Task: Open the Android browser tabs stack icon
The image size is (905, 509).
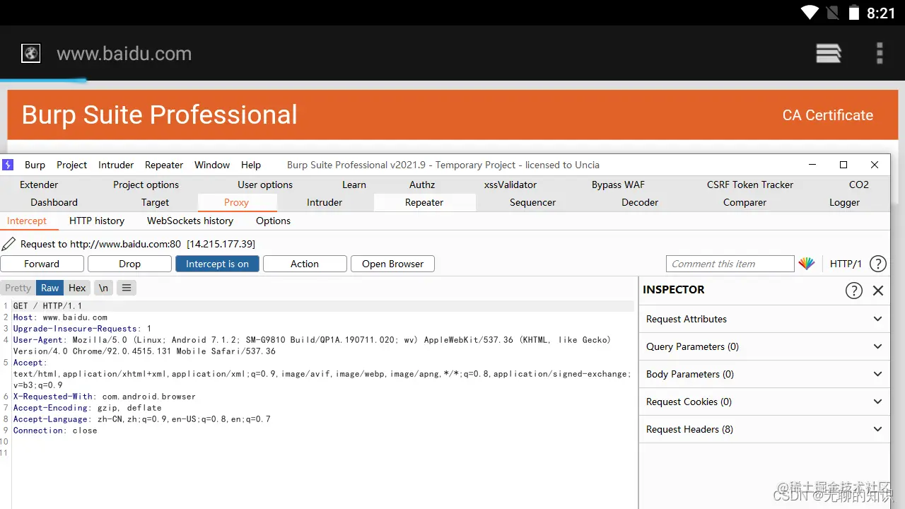Action: coord(829,53)
